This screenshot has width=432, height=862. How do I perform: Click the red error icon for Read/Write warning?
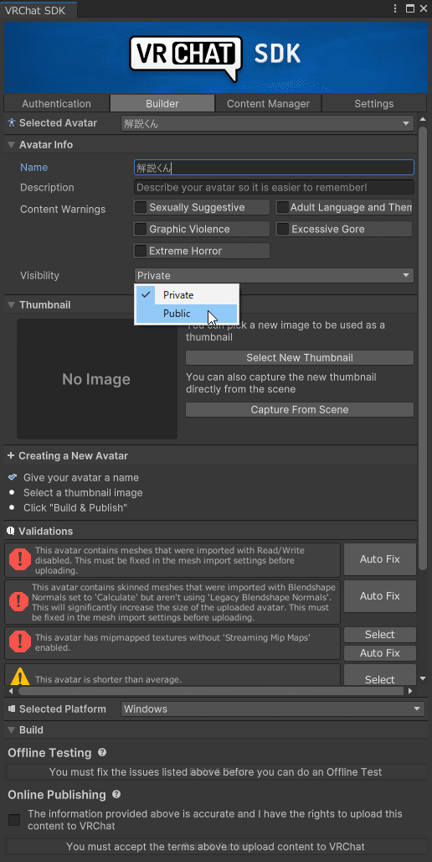tap(20, 559)
